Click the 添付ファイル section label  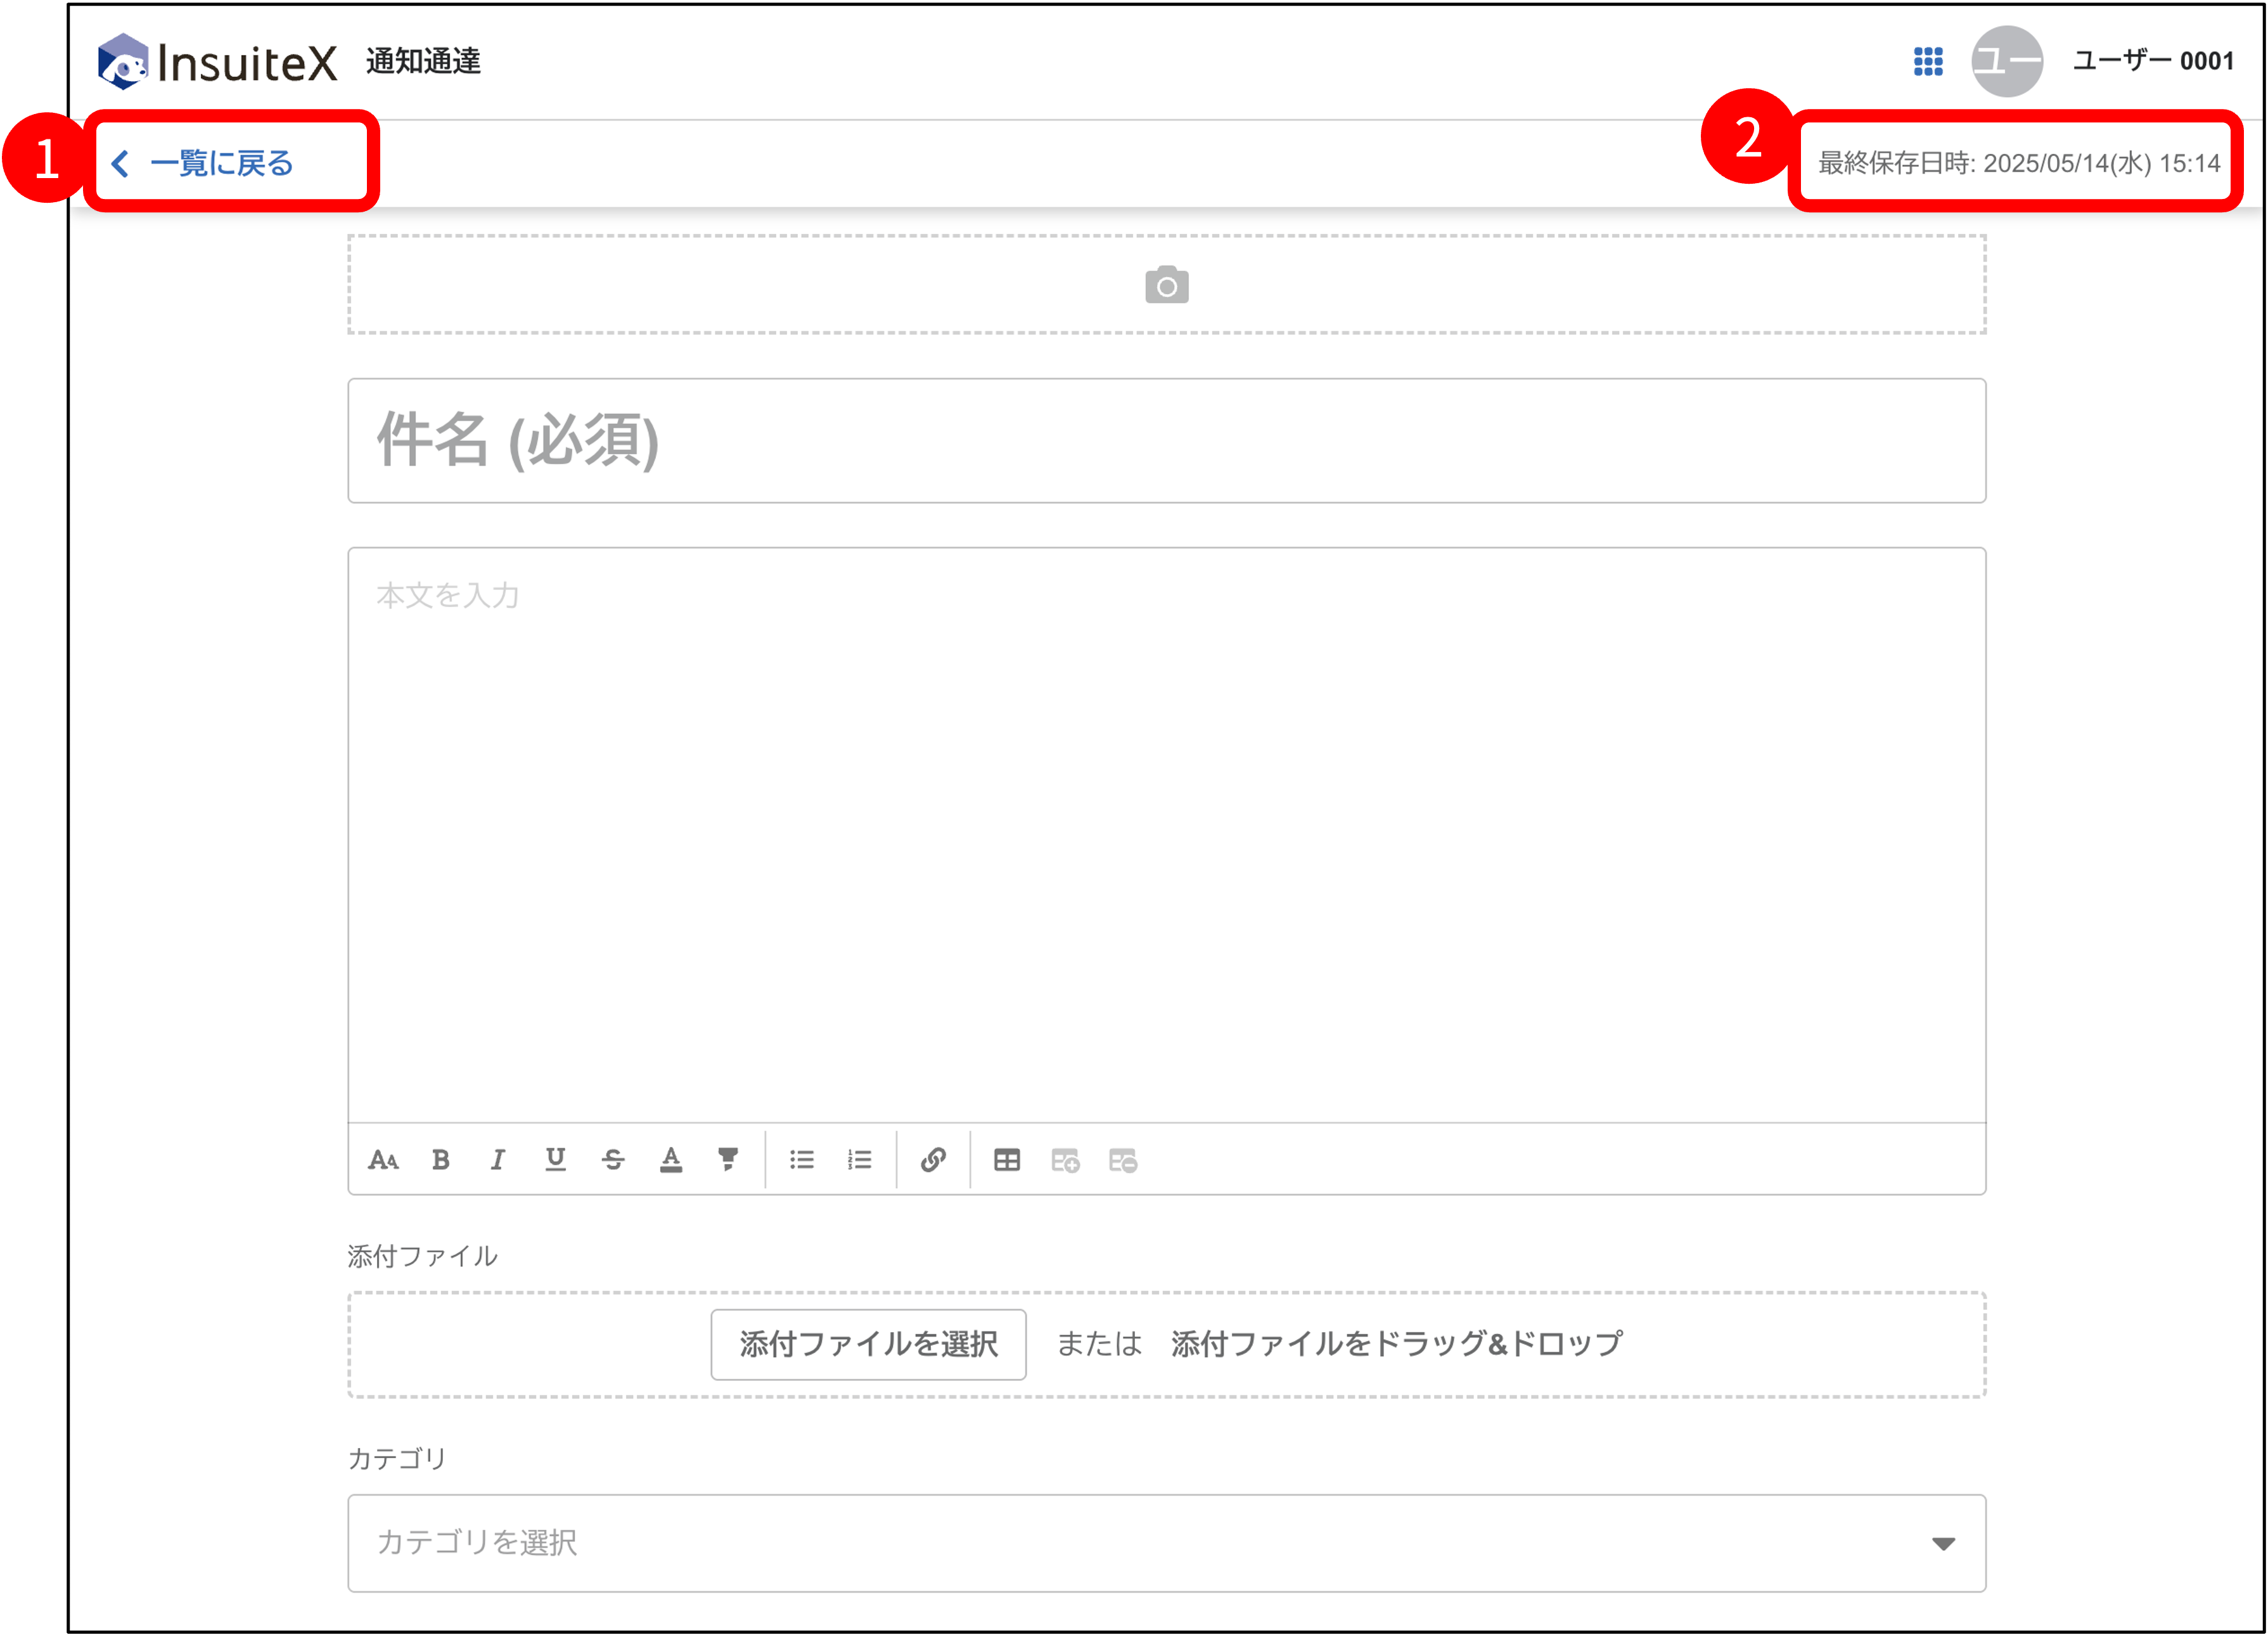tap(422, 1256)
